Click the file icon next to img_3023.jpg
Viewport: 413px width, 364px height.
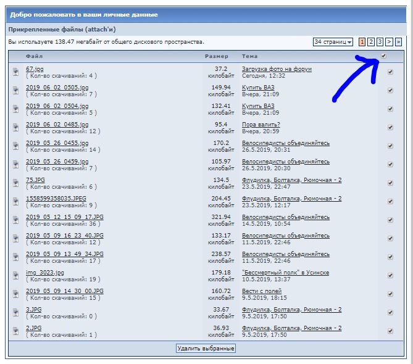pos(15,276)
